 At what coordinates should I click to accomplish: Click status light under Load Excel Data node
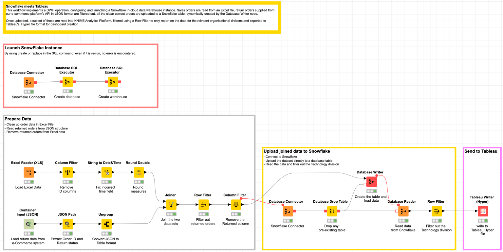point(29,182)
